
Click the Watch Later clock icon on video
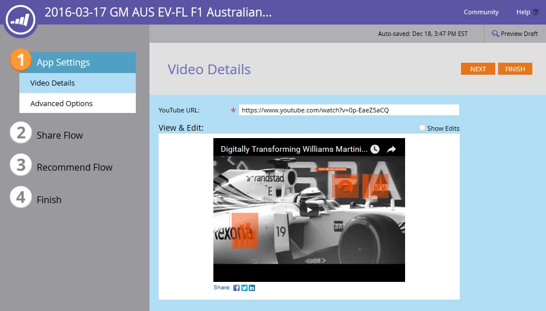click(375, 149)
